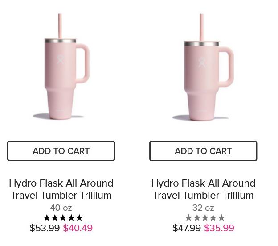Image resolution: width=278 pixels, height=246 pixels.
Task: Click the crossed-out $53.99 price
Action: 45,228
